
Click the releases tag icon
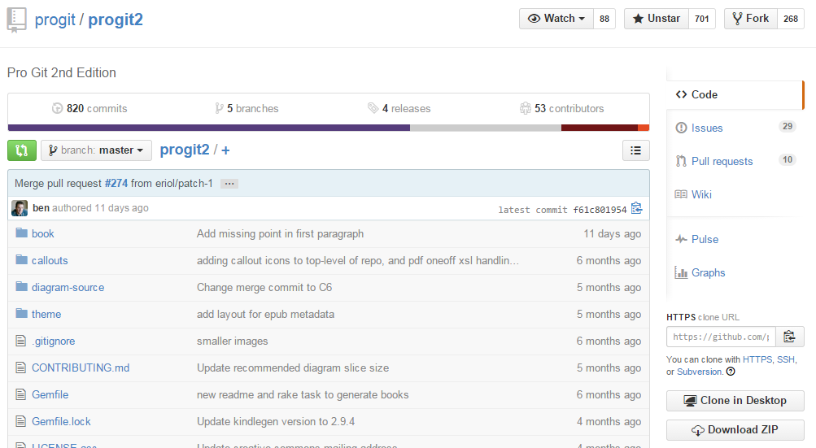[373, 108]
